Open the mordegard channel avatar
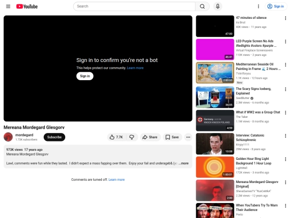The width and height of the screenshot is (291, 218). (x=8, y=137)
